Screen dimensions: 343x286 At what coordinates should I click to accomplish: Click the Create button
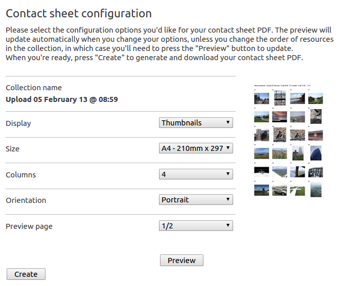[26, 274]
